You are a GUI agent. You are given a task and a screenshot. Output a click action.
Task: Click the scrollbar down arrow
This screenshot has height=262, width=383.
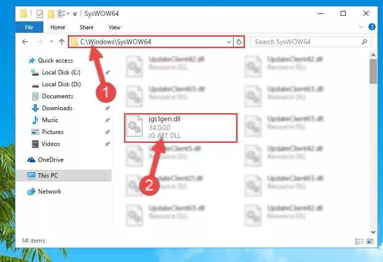[x=373, y=232]
